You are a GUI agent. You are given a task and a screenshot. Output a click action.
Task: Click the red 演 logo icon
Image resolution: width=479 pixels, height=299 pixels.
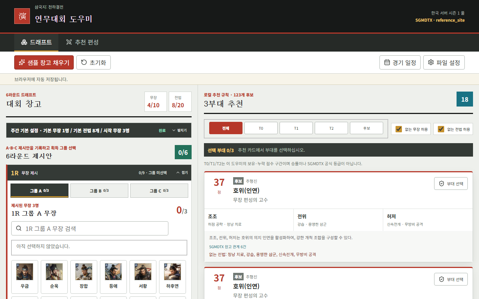coord(22,16)
